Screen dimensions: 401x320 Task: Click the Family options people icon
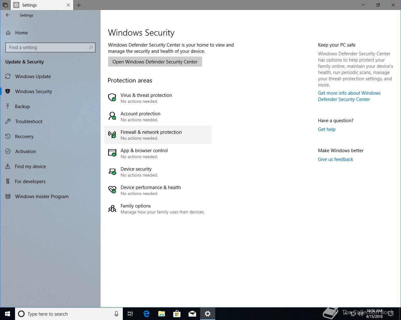point(112,208)
